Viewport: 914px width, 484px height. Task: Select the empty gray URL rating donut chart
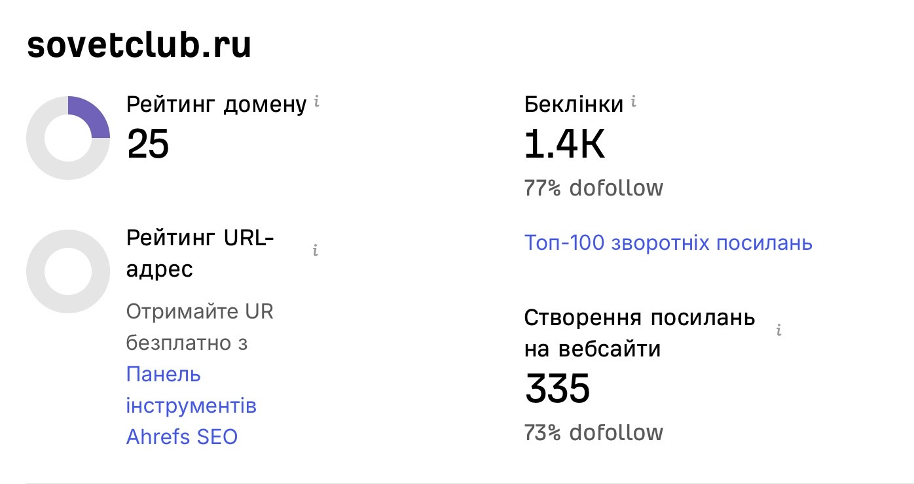tap(67, 271)
